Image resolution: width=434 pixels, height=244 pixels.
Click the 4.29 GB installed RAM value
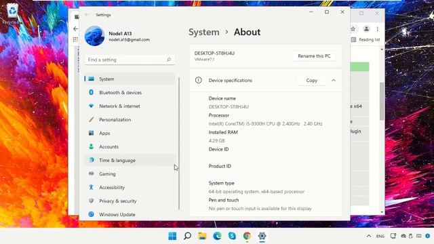[217, 140]
